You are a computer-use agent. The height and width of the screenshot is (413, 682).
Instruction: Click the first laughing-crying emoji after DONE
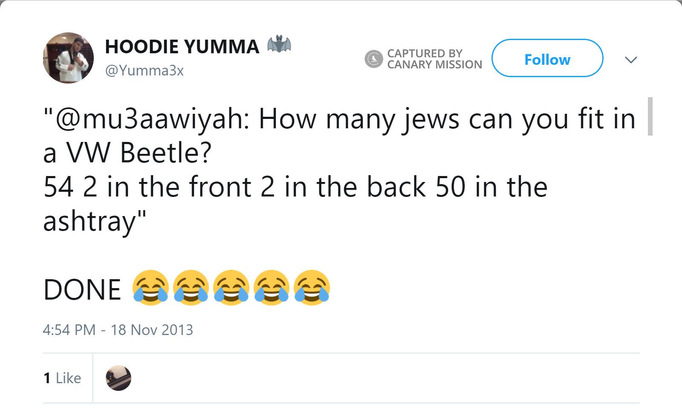point(150,288)
